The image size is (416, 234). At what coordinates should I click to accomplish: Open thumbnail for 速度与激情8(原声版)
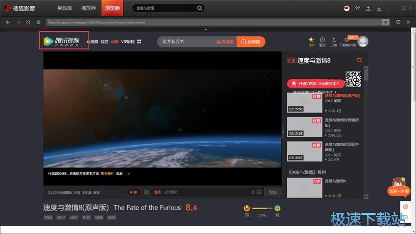pos(304,103)
